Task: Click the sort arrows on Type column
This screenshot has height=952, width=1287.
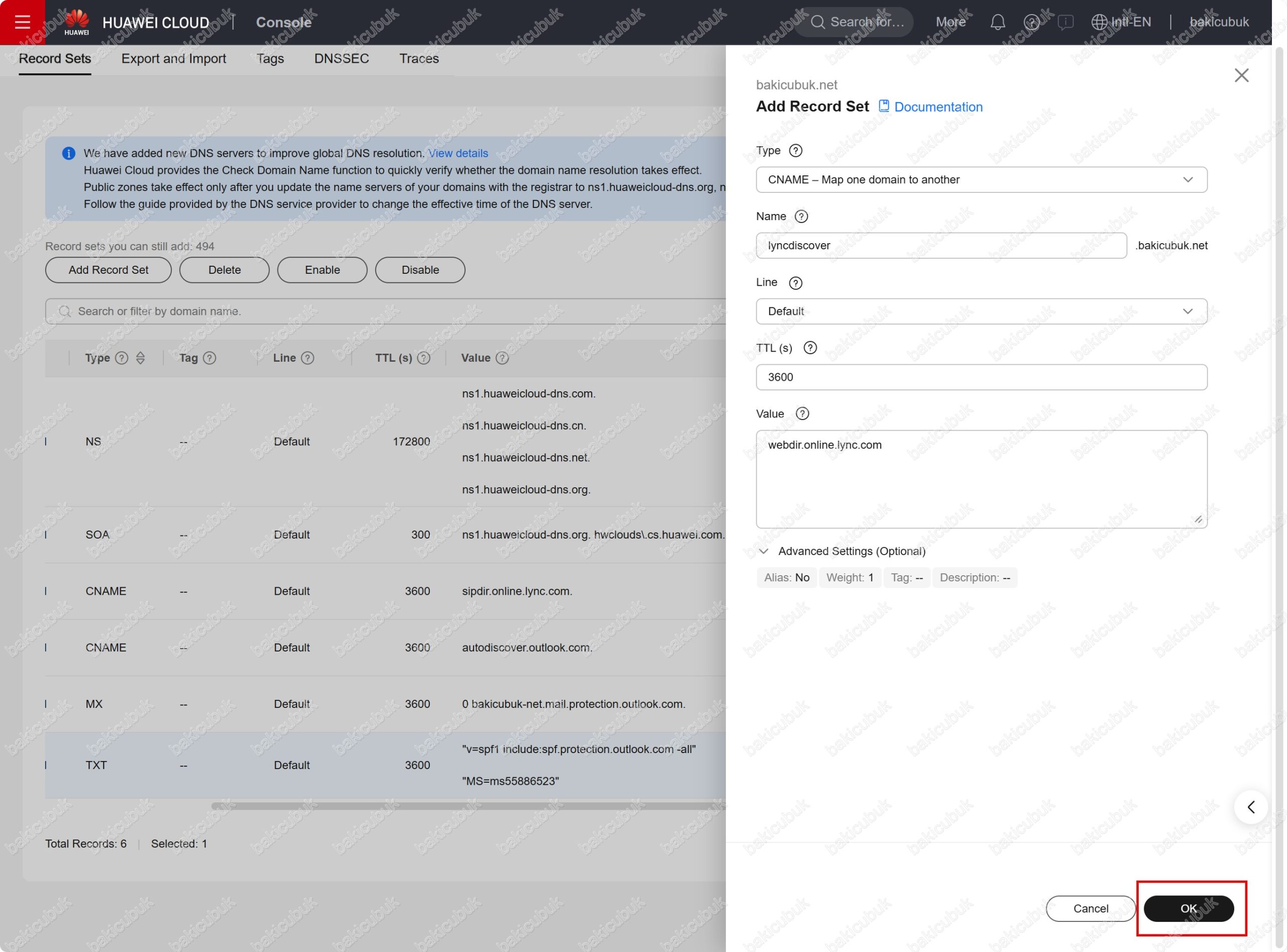Action: click(x=140, y=358)
